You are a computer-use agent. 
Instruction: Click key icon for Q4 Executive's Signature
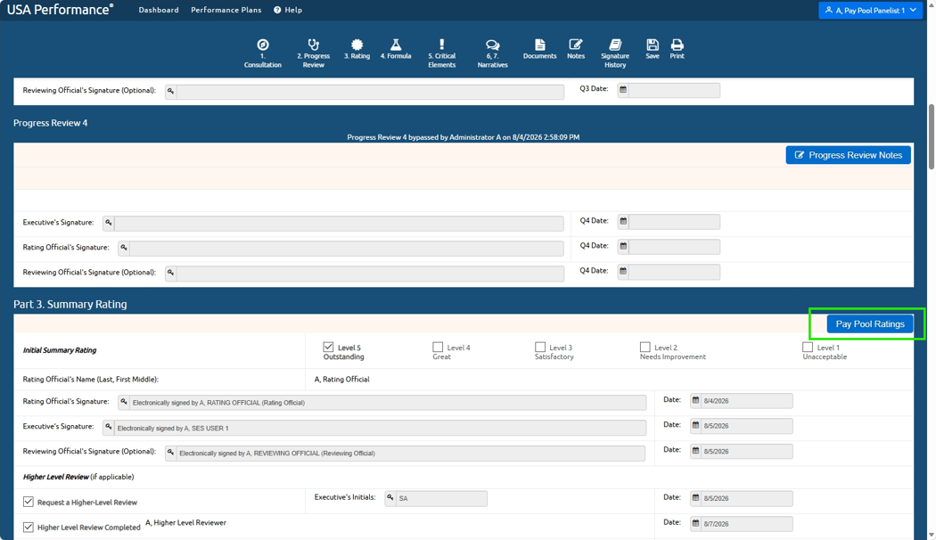108,223
